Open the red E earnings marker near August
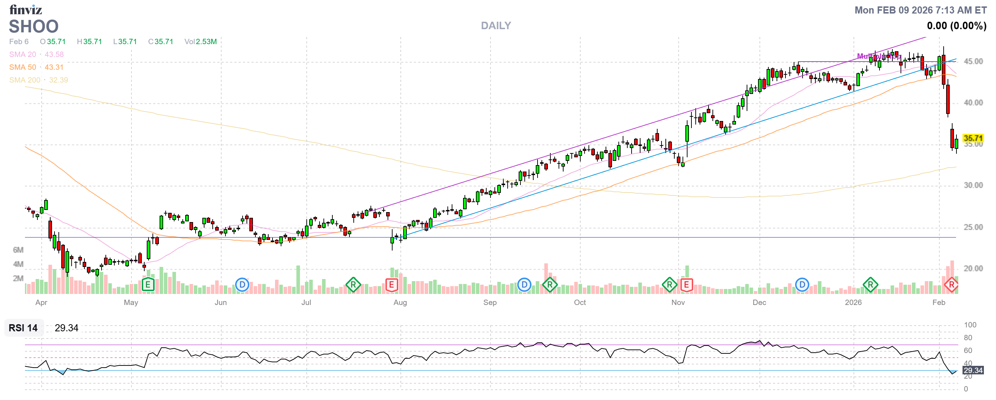Screen dimensions: 996x400 coord(392,285)
